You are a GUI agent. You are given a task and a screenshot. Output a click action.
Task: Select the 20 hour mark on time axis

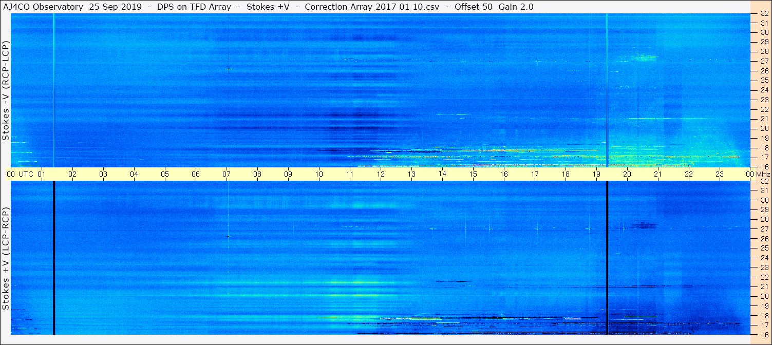tap(627, 174)
